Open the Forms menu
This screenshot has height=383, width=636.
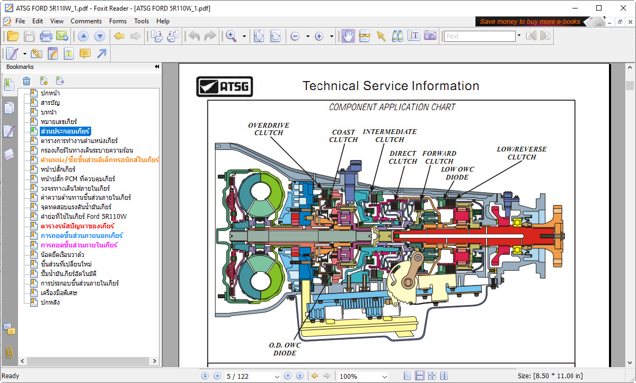(x=118, y=21)
